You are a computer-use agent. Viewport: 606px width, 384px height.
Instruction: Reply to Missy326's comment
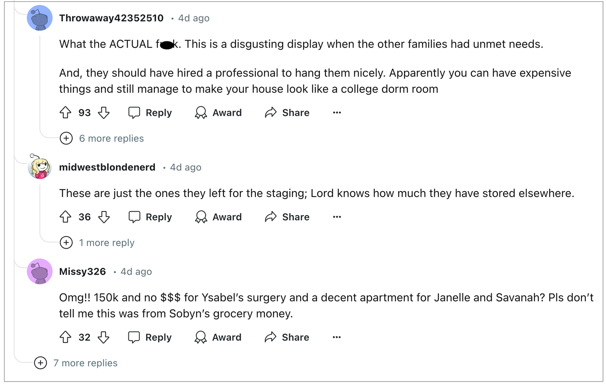(150, 337)
